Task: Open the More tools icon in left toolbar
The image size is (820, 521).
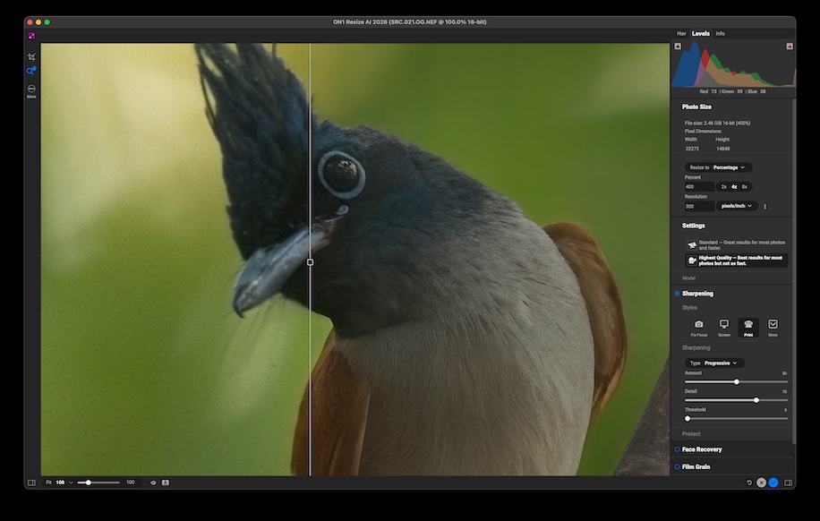Action: 31,90
